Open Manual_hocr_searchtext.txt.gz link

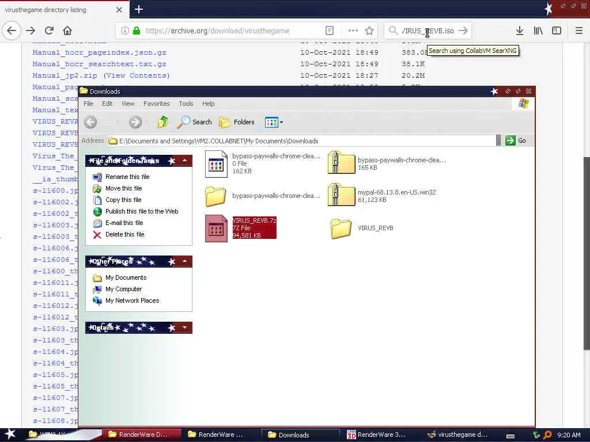tap(99, 64)
